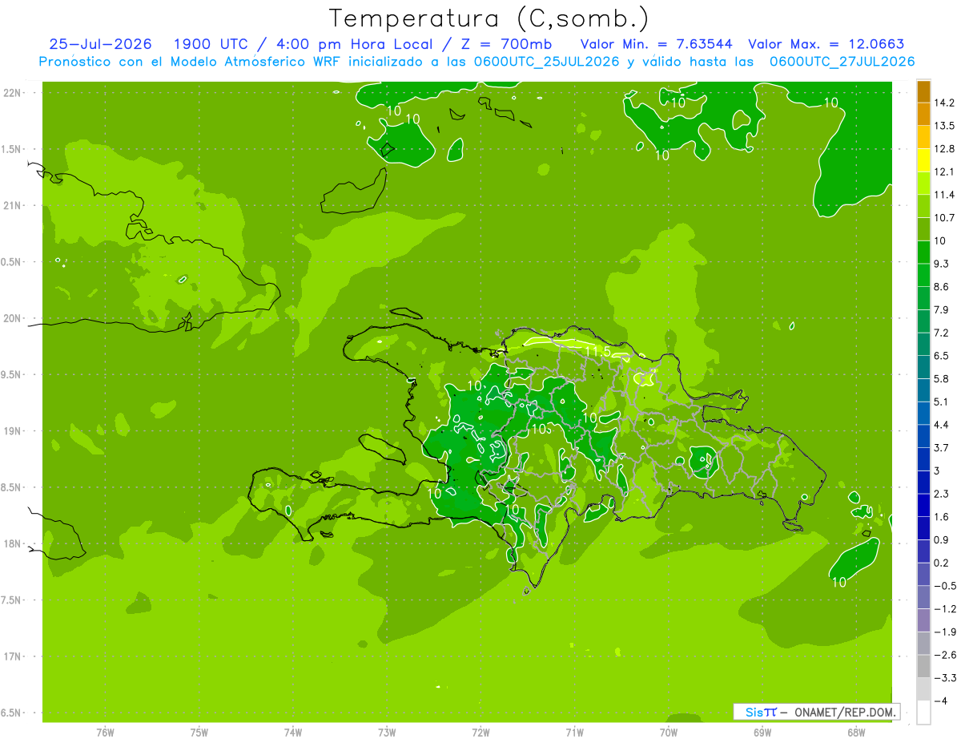
Task: Click the '69W' longitude axis label
Action: pos(762,732)
